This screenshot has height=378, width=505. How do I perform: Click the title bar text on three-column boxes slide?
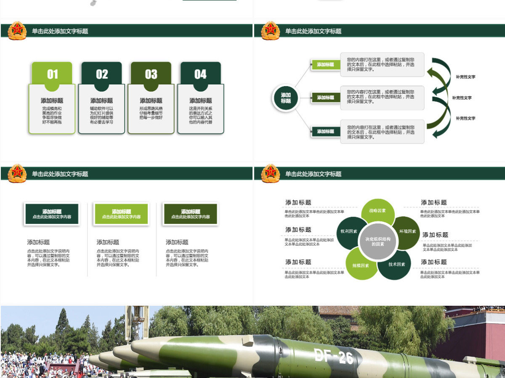(x=60, y=174)
